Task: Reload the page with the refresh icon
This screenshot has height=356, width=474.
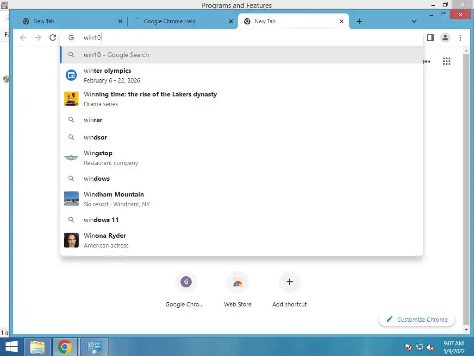Action: [x=53, y=38]
